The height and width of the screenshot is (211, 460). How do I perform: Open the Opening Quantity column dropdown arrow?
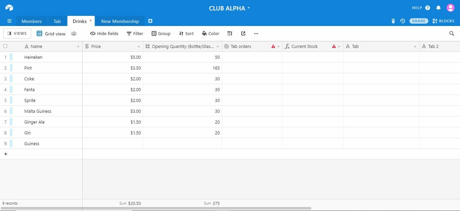point(218,47)
